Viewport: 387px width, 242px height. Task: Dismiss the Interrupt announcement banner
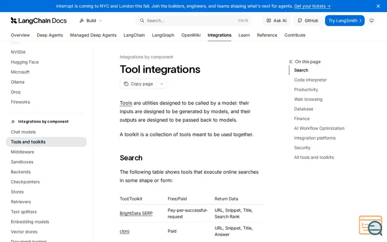[378, 6]
